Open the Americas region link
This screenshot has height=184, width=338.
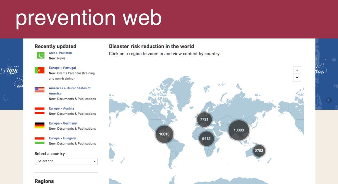56,88
